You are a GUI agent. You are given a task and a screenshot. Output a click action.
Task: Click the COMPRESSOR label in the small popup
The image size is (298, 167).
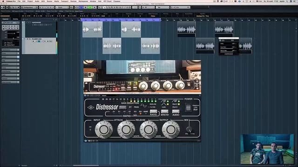click(x=229, y=54)
